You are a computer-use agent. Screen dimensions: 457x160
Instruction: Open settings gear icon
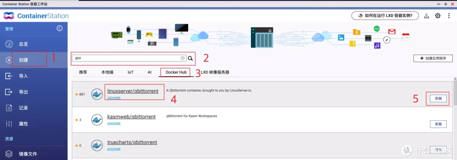pos(438,16)
